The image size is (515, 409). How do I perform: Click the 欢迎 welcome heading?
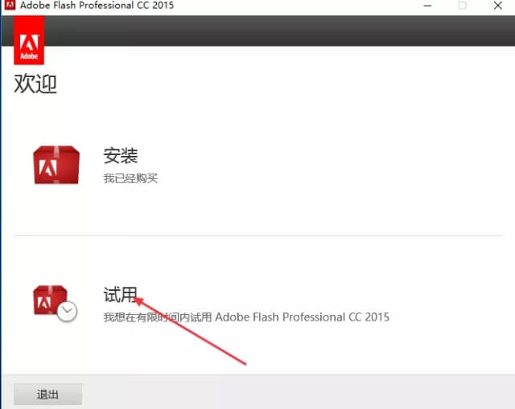click(35, 84)
